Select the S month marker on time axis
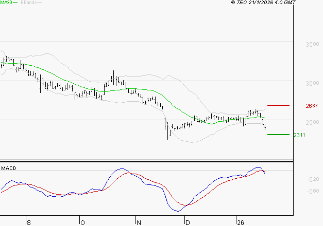The height and width of the screenshot is (226, 323). (29, 222)
